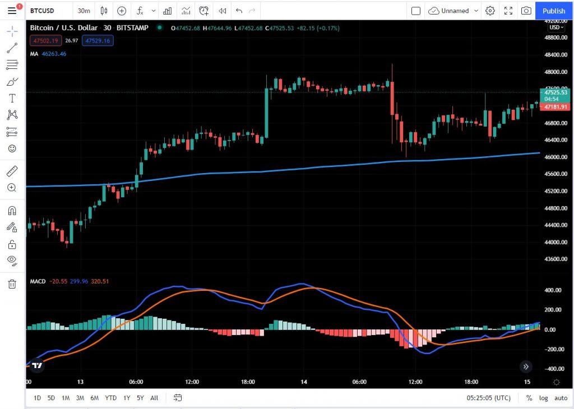This screenshot has width=574, height=409.
Task: Select the 6M time range
Action: [x=94, y=398]
